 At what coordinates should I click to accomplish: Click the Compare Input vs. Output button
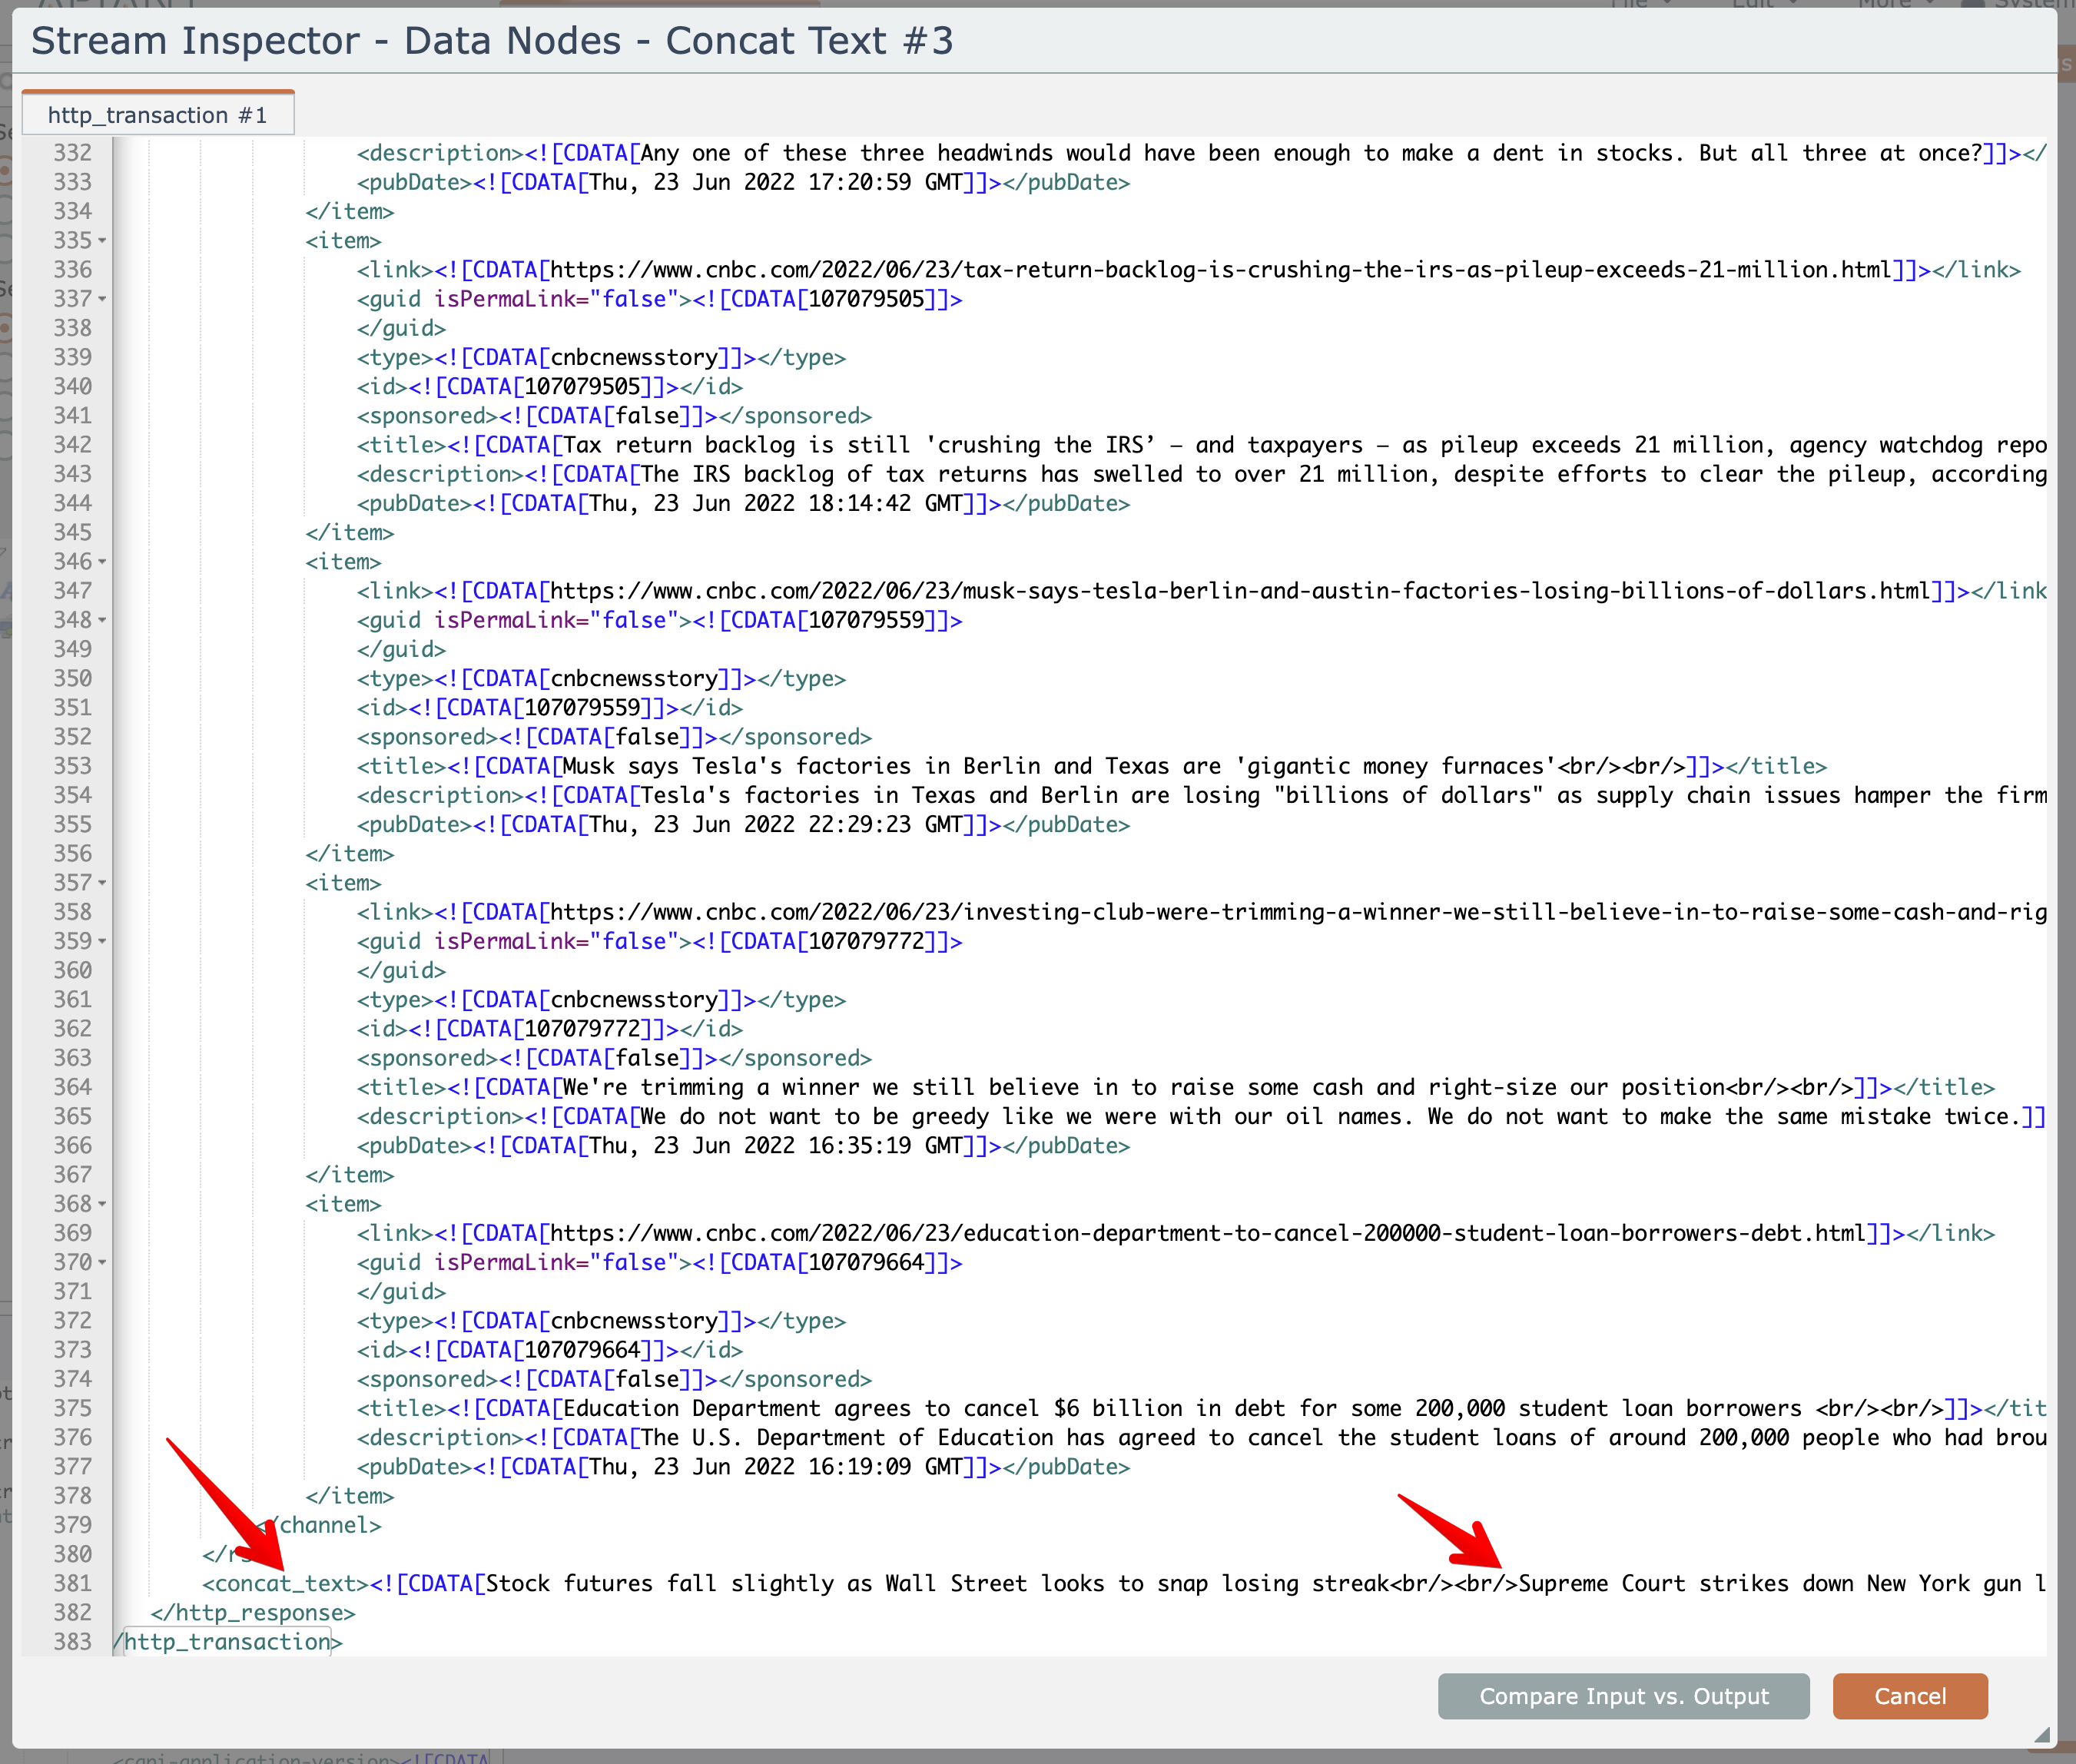[1623, 1696]
